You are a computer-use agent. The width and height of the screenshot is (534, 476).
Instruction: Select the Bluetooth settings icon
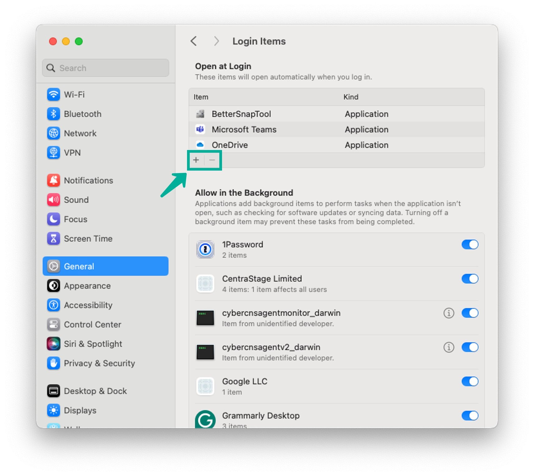[x=53, y=114]
